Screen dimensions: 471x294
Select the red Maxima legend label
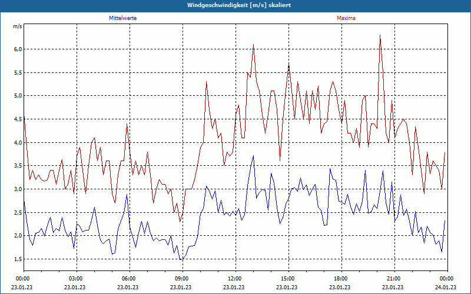(346, 18)
